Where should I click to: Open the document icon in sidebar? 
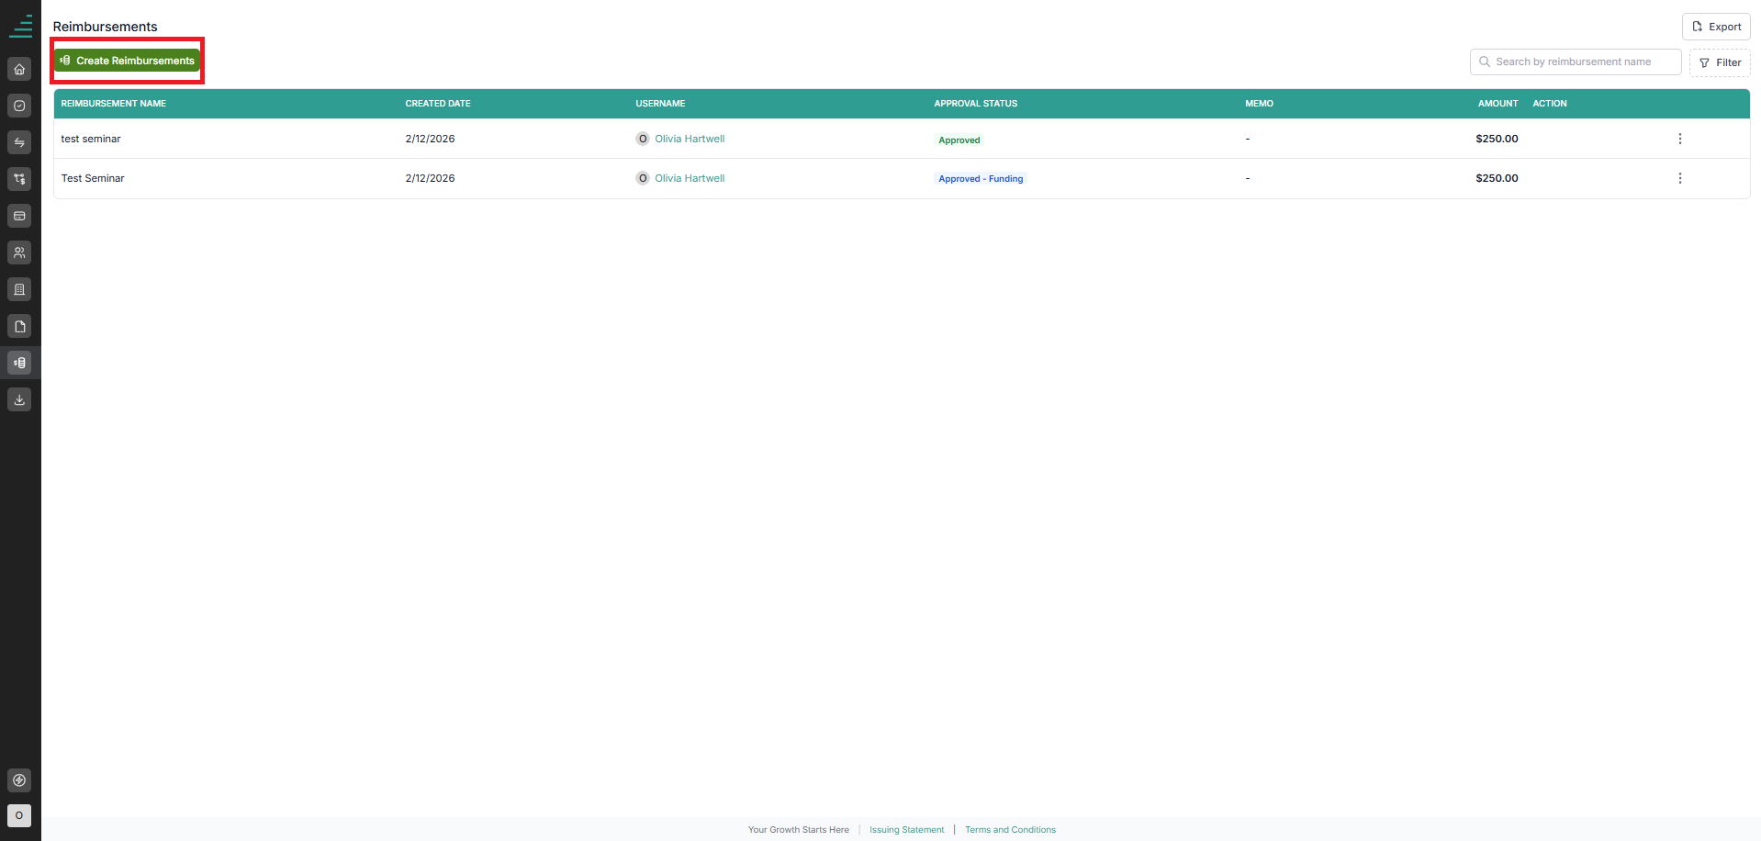[x=19, y=326]
